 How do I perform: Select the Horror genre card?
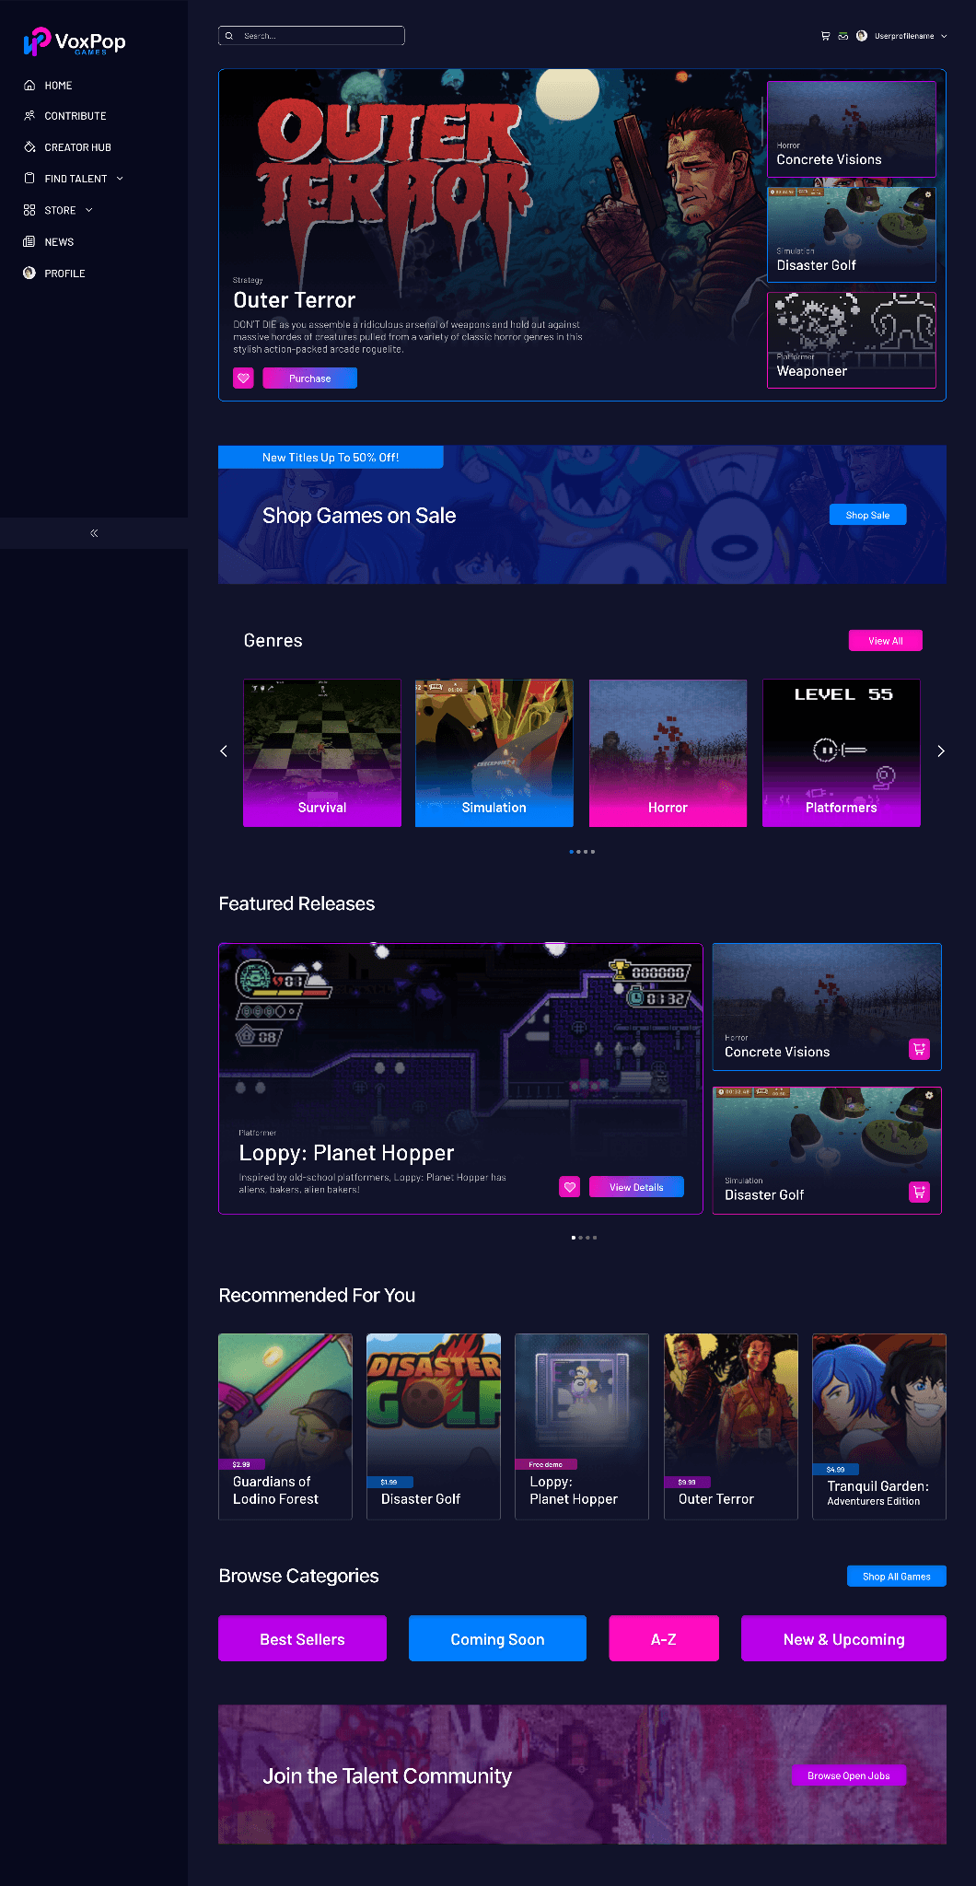click(x=668, y=752)
